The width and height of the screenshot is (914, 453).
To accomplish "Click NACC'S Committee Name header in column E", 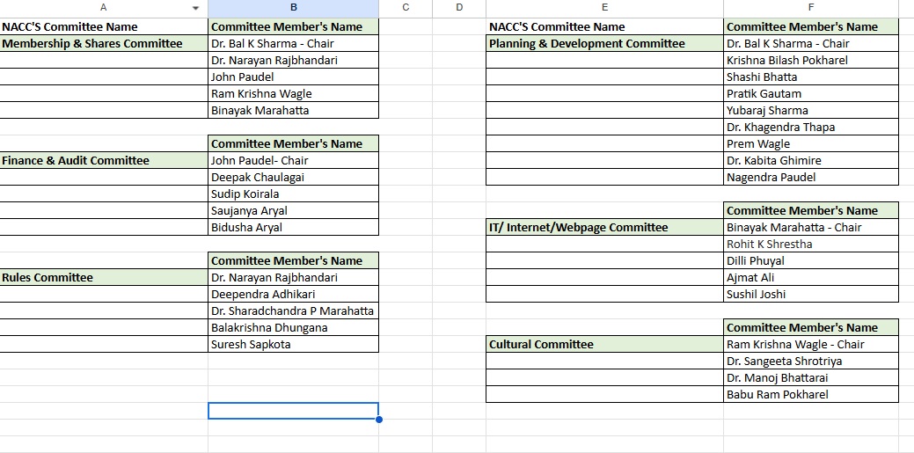I will tap(604, 26).
